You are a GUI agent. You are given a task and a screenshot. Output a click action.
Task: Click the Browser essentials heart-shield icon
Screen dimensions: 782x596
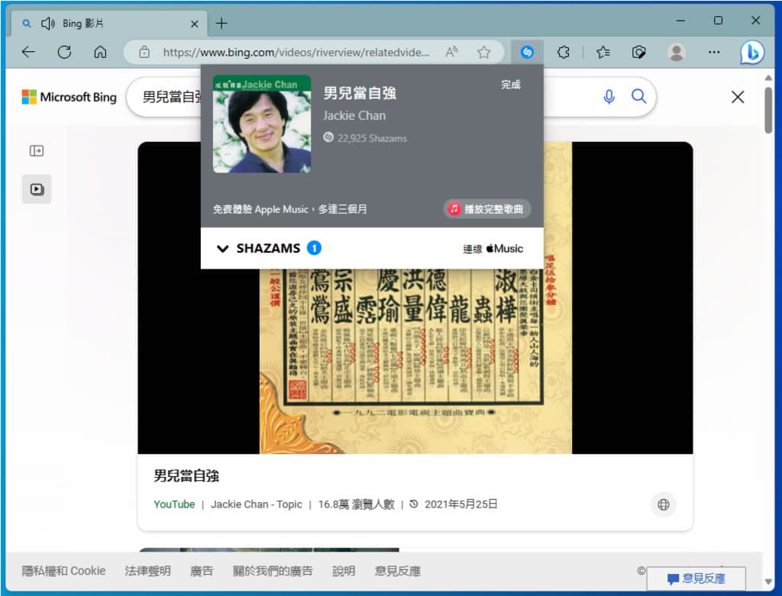click(640, 52)
